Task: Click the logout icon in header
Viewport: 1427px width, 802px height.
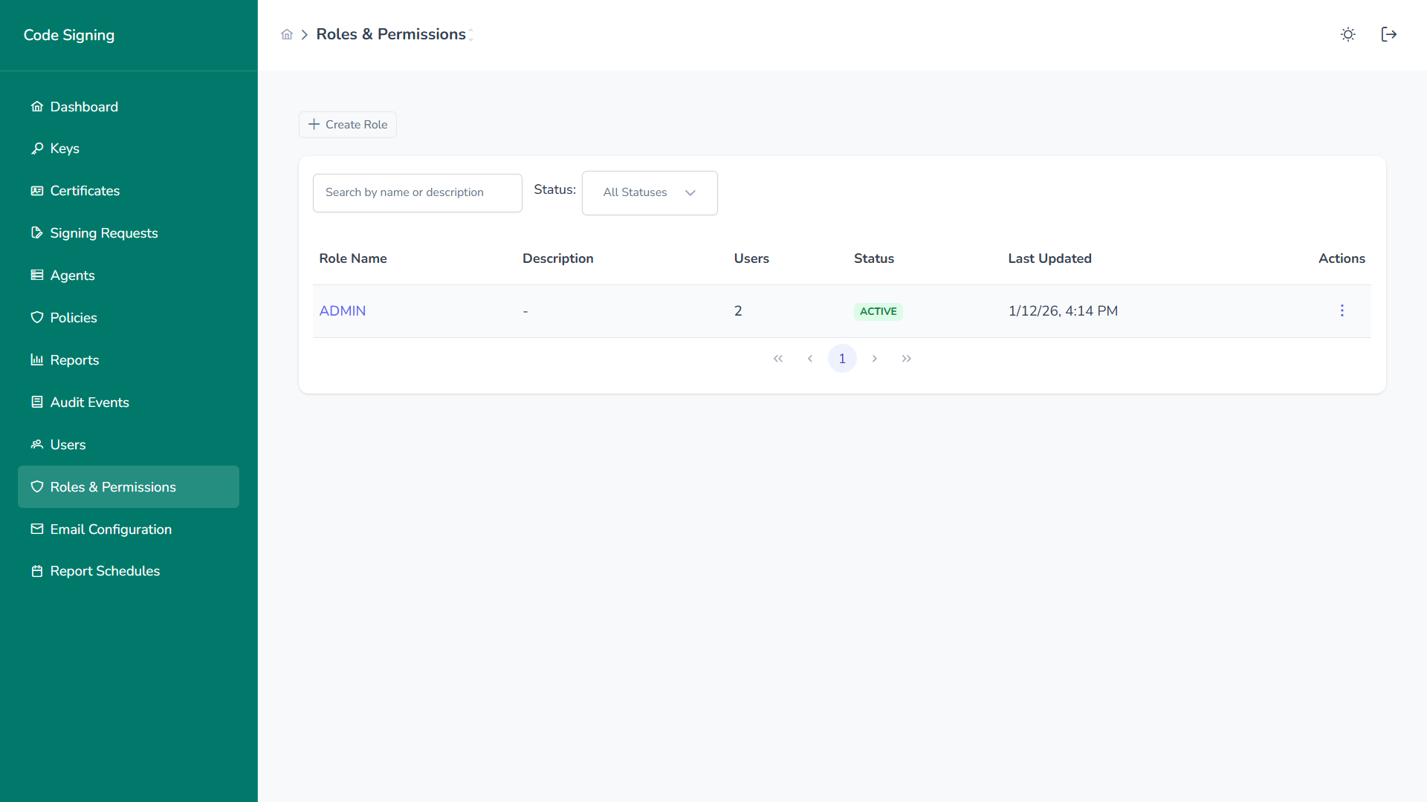Action: [x=1388, y=34]
